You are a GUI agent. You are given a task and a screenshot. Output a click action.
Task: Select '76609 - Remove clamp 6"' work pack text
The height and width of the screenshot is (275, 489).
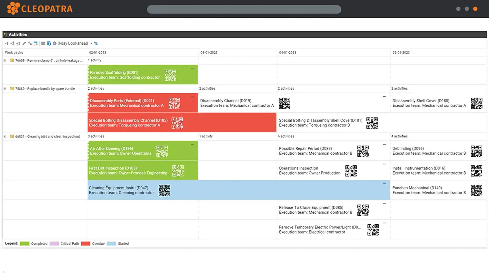(x=49, y=61)
